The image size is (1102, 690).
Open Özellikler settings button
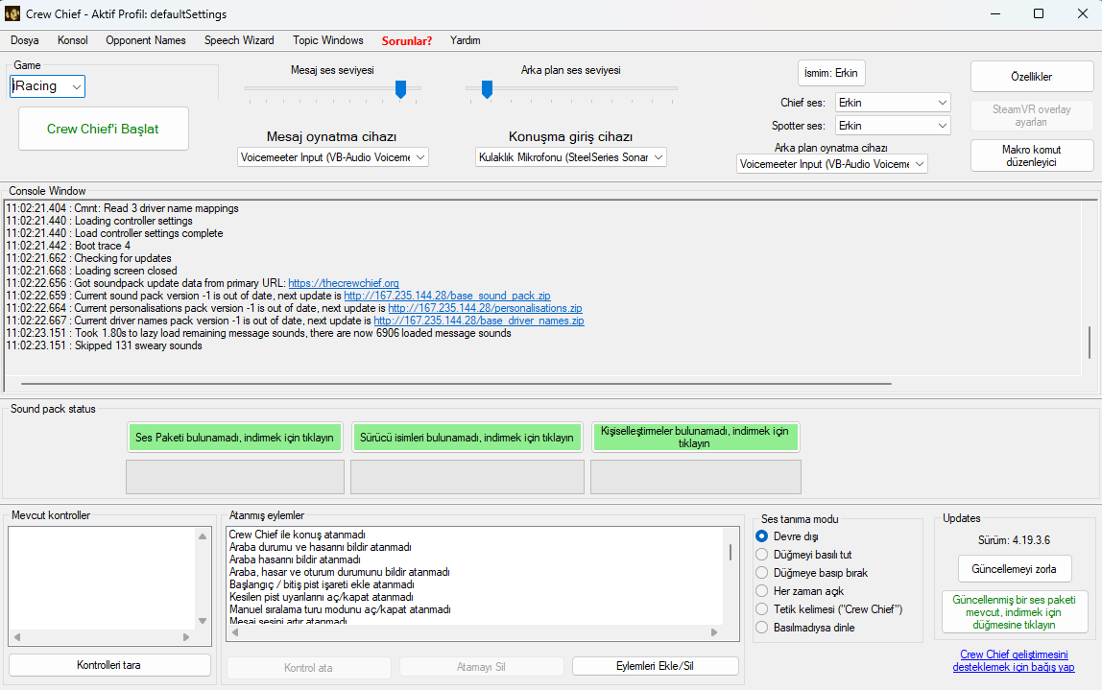(1032, 77)
